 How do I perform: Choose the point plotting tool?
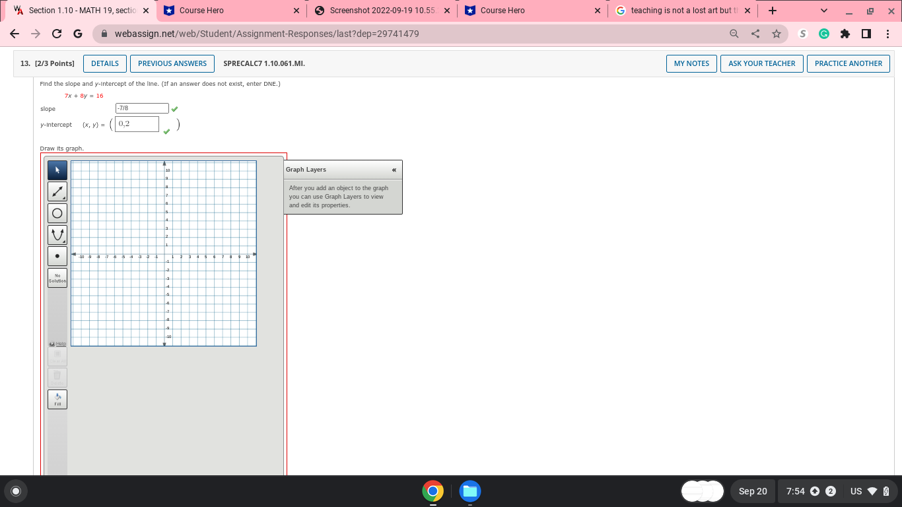[x=57, y=256]
